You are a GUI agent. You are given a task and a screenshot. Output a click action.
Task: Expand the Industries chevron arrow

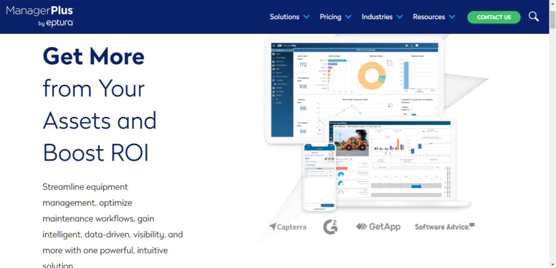pos(400,17)
